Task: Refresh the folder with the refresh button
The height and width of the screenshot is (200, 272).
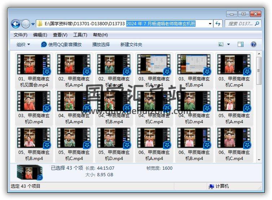Action: coord(218,24)
